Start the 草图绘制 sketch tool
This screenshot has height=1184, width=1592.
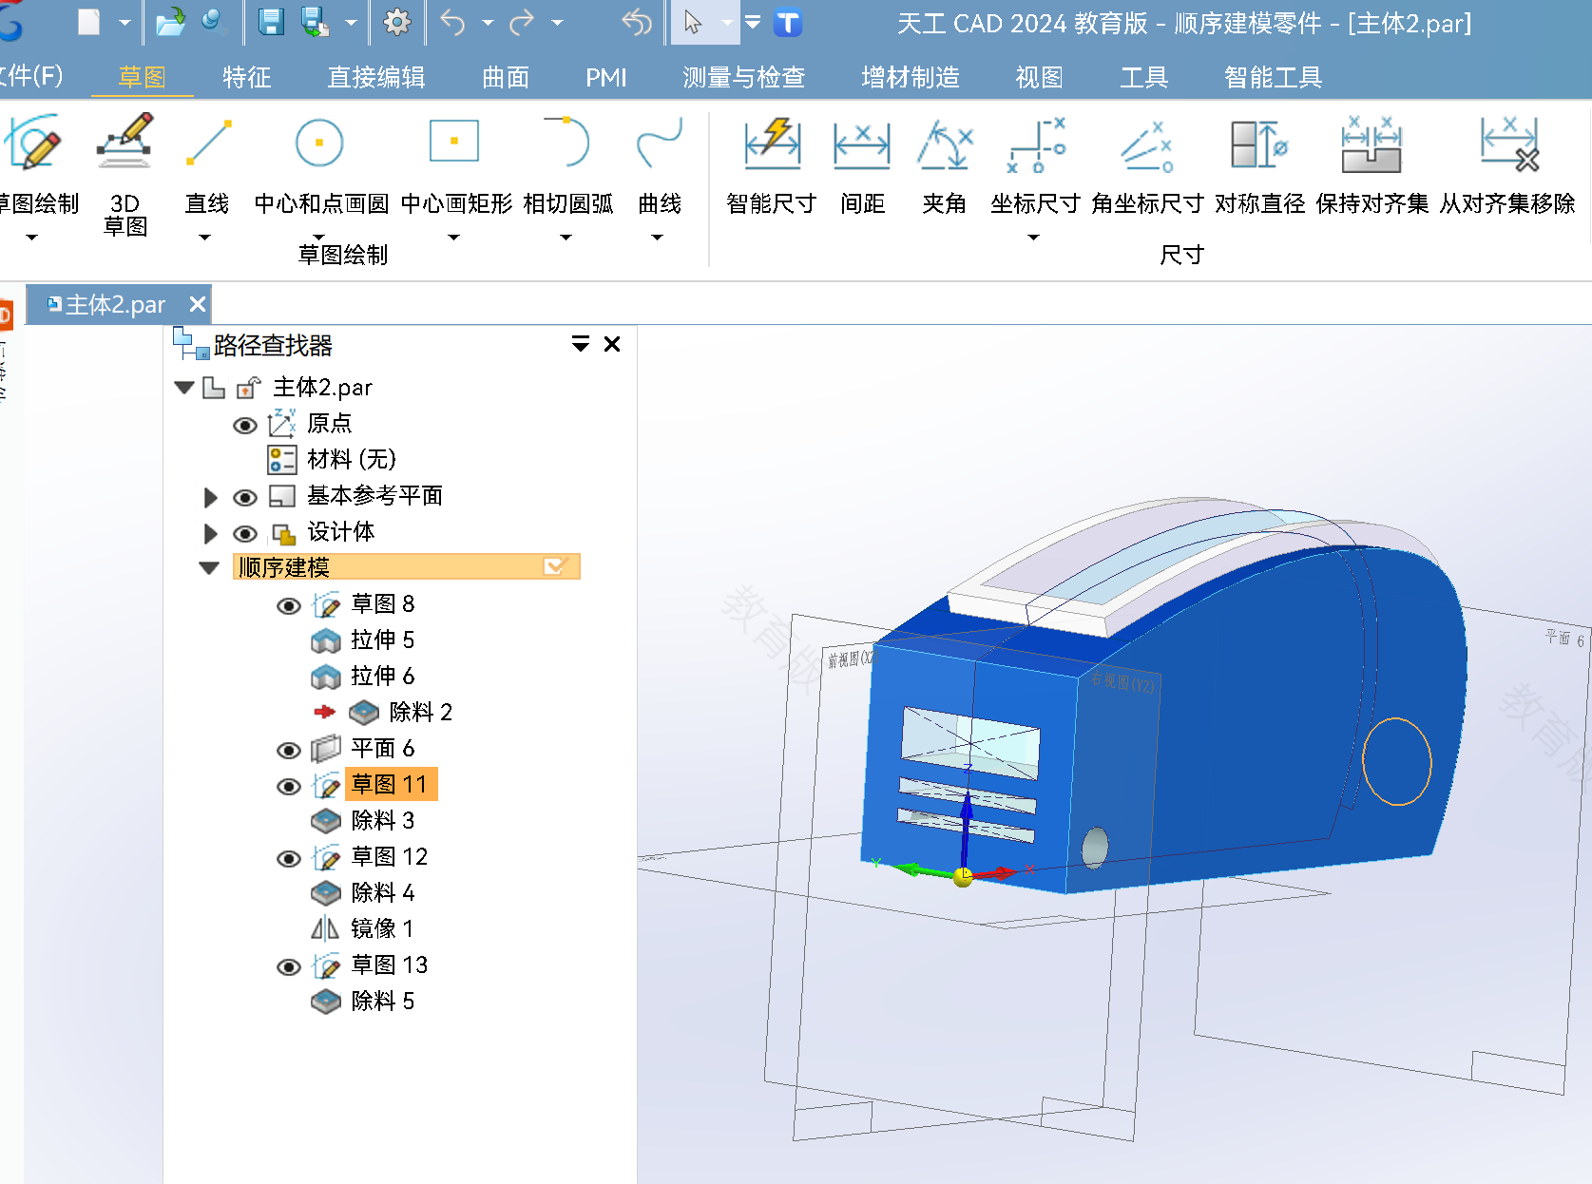point(36,163)
